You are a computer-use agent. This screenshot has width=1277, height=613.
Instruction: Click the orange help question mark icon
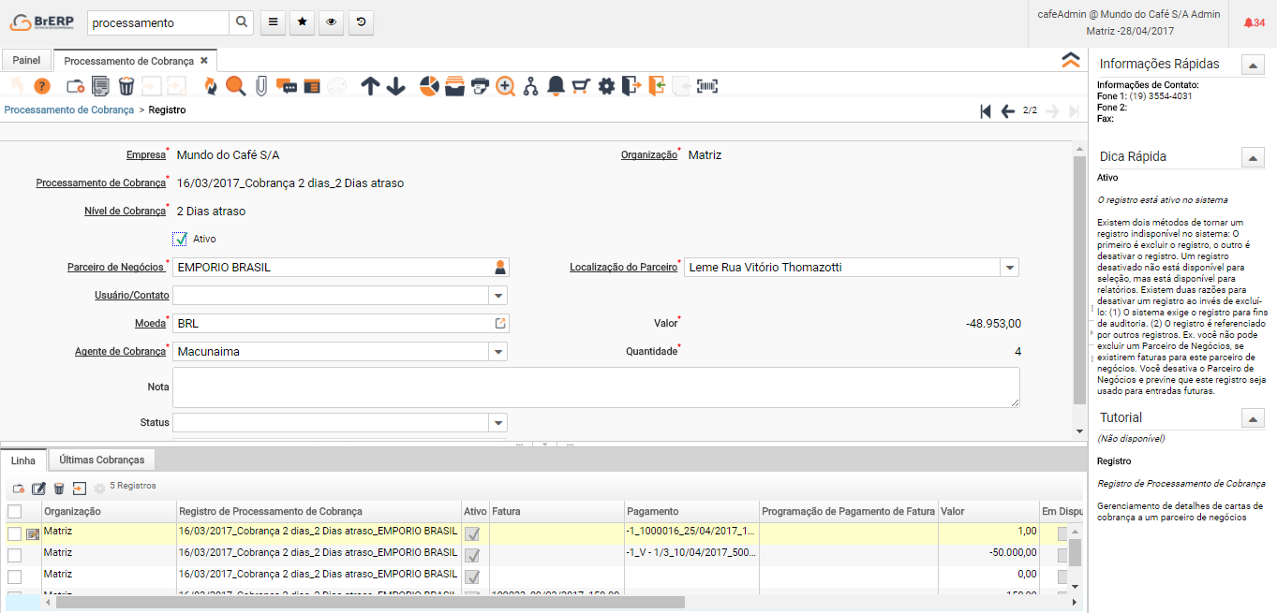point(41,86)
